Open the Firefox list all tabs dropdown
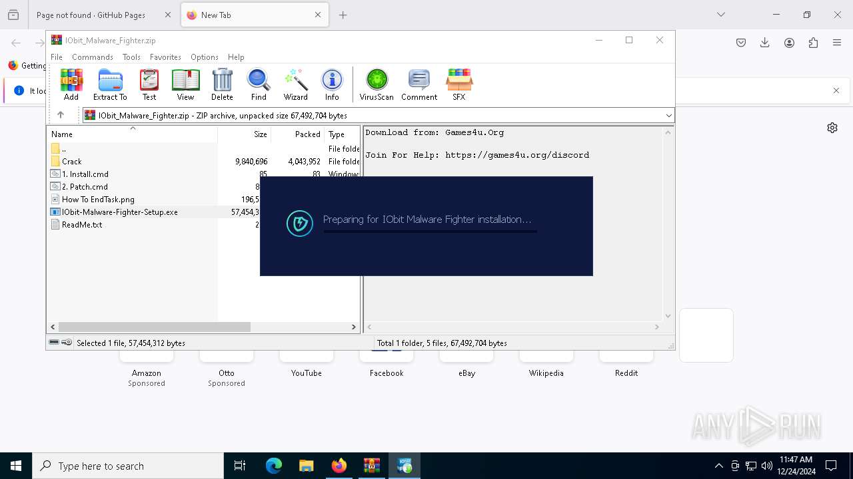The width and height of the screenshot is (853, 479). pos(720,15)
